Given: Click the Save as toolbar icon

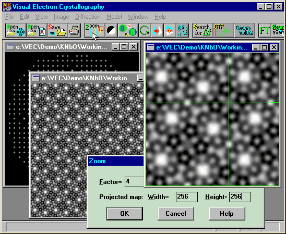Looking at the screenshot, I should tap(57, 30).
